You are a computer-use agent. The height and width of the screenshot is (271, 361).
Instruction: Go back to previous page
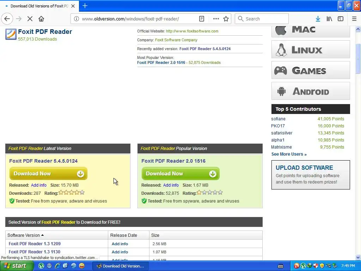(x=7, y=19)
